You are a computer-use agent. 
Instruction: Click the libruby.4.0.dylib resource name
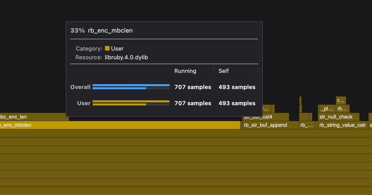126,57
